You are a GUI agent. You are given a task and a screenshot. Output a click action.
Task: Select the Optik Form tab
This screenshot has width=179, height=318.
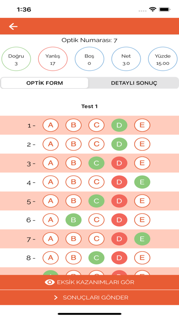tap(45, 83)
